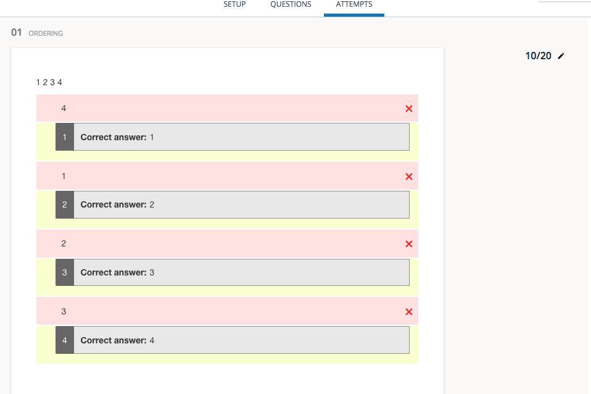Click the red X beside answer "3"
Screen dimensions: 591x394
408,311
